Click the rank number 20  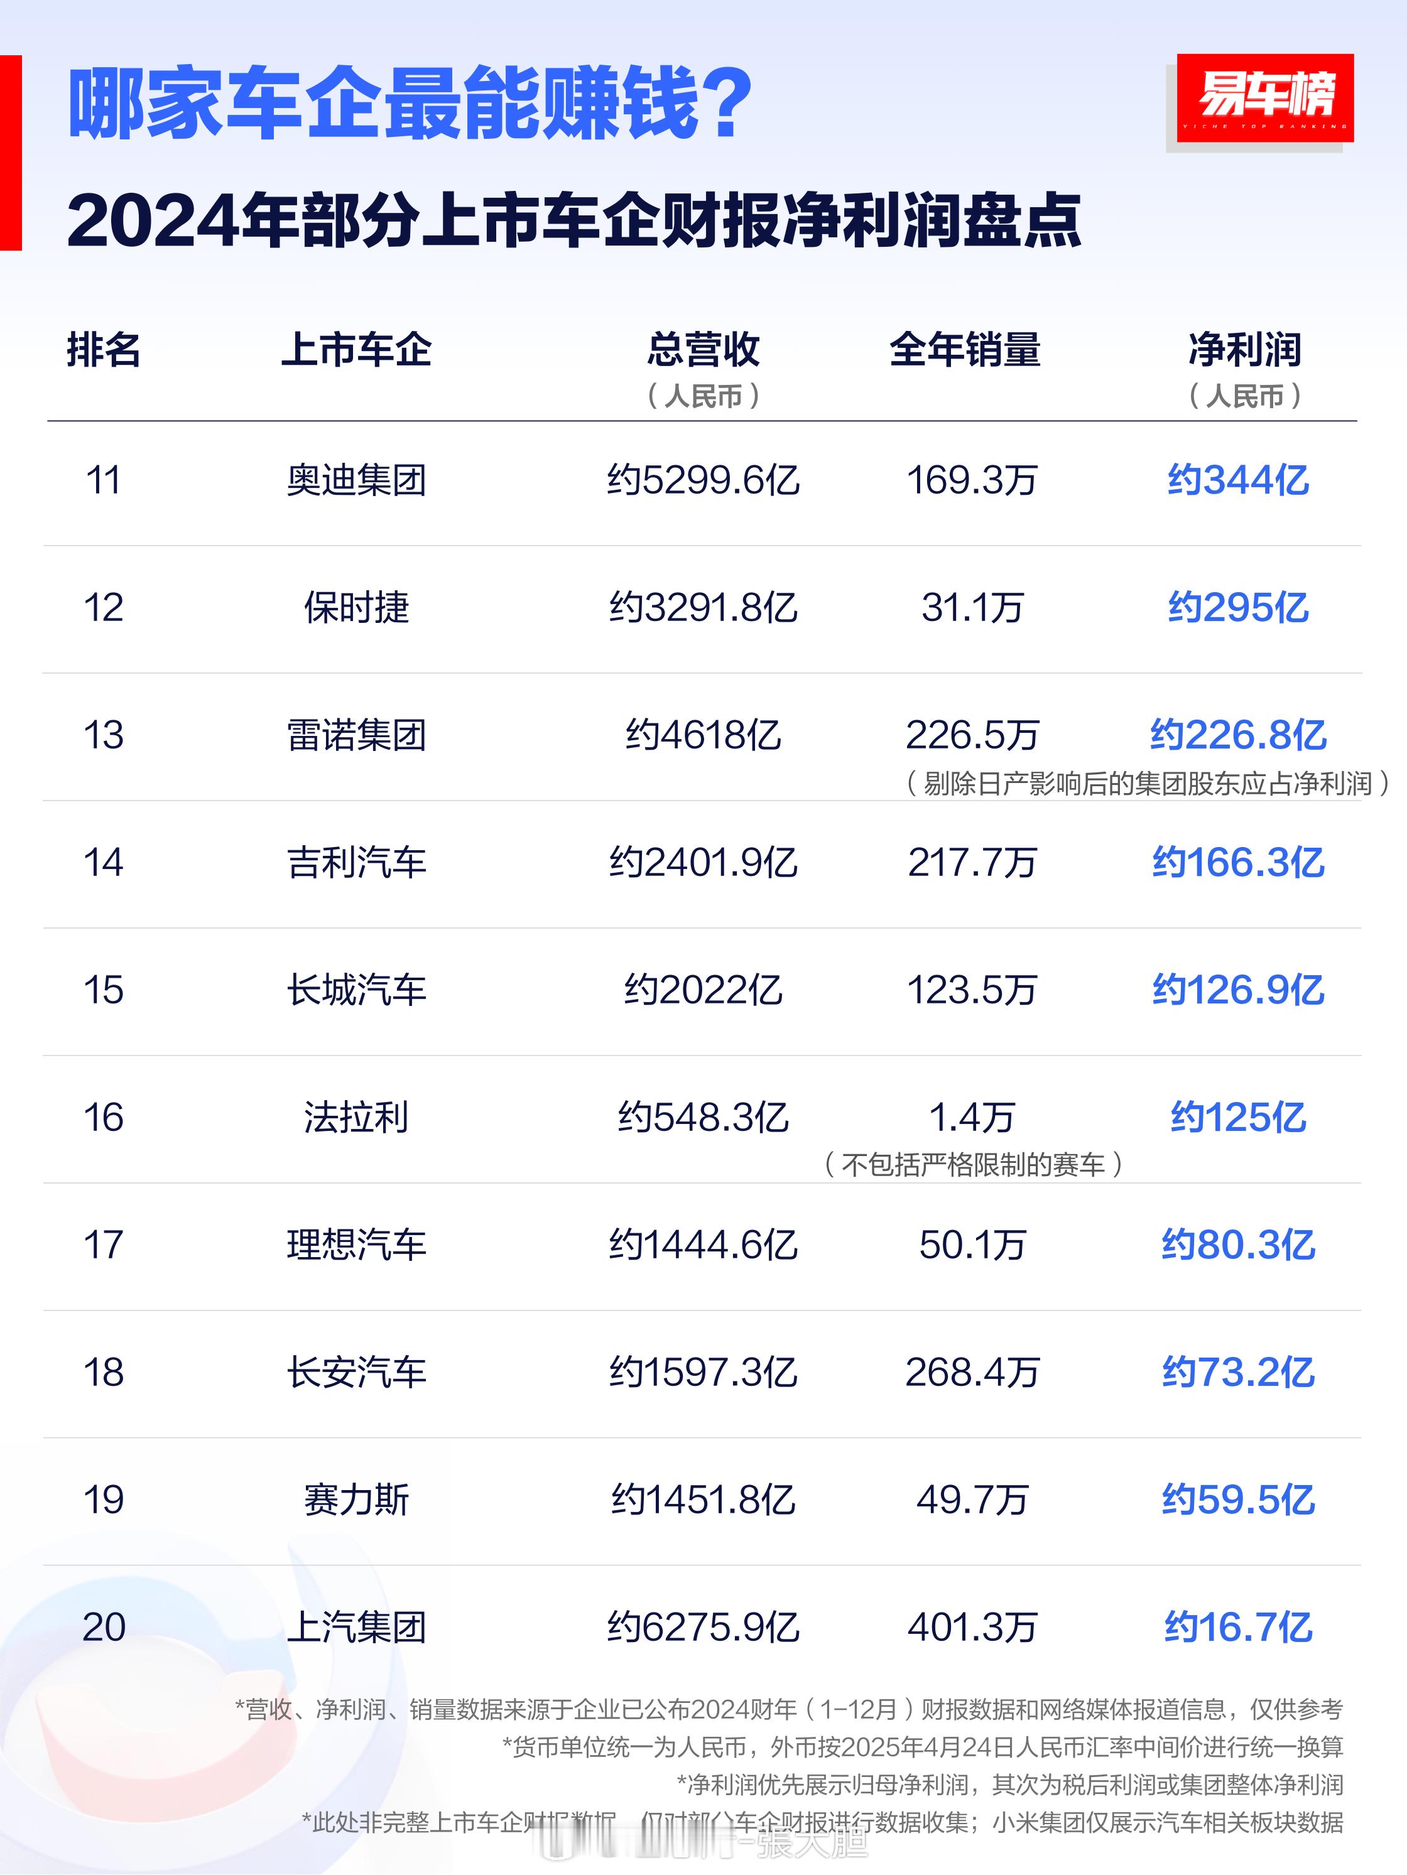click(x=104, y=1626)
